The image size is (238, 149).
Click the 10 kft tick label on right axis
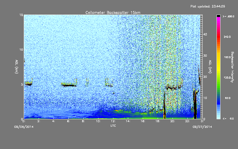point(205,98)
